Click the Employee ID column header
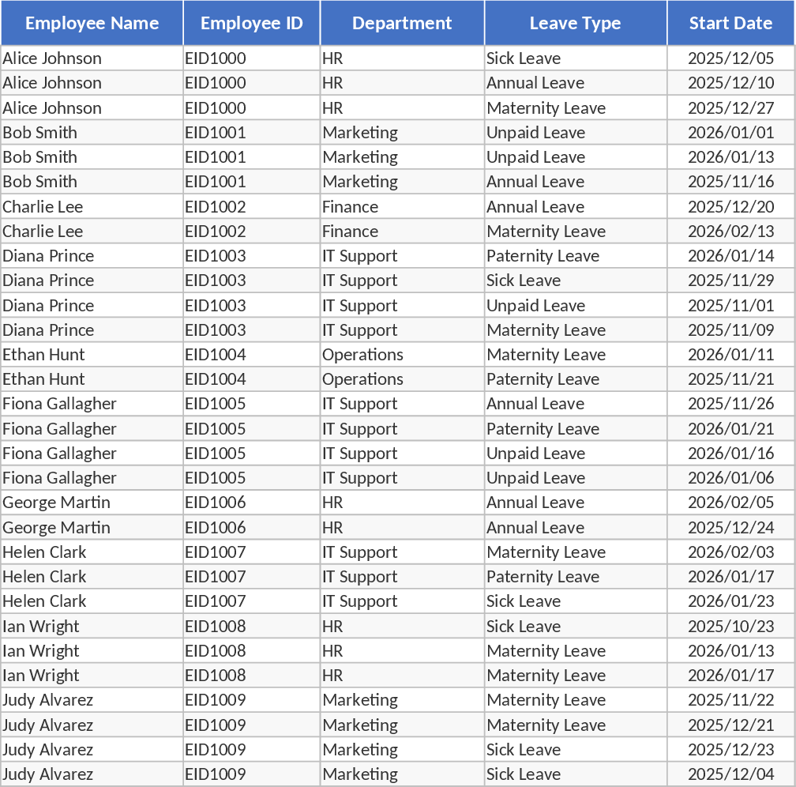The width and height of the screenshot is (796, 787). click(x=251, y=23)
